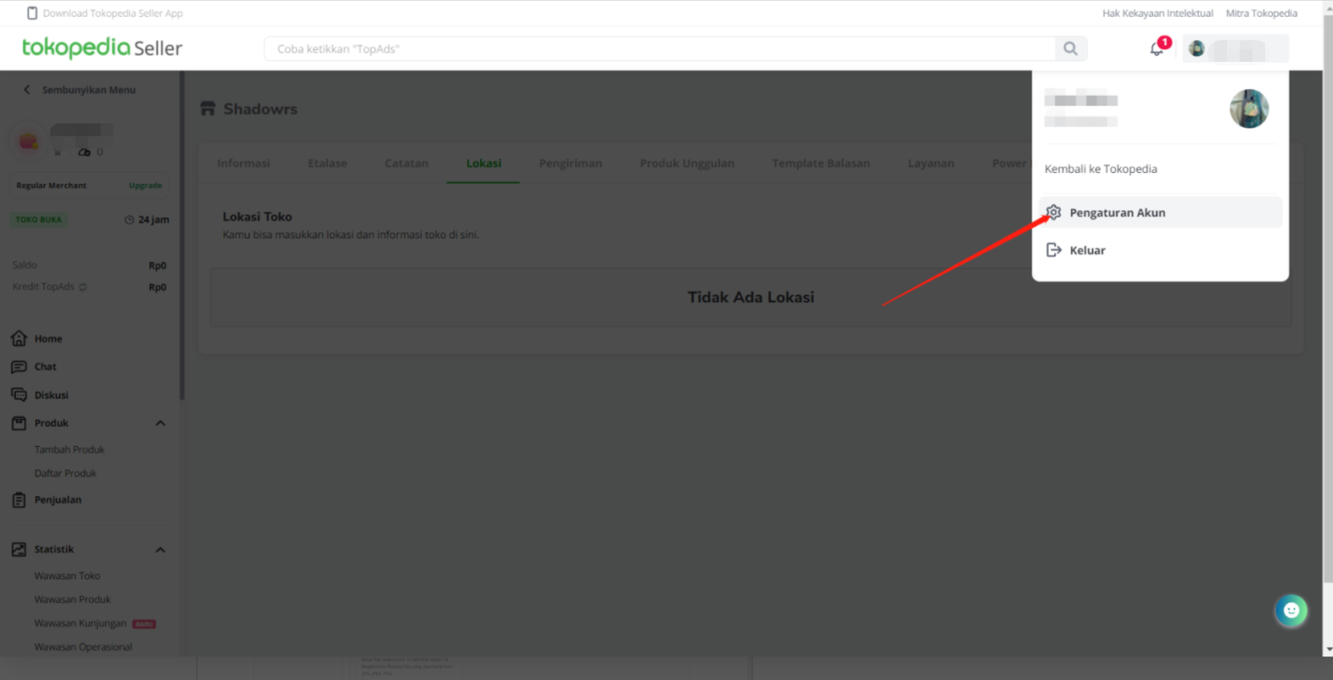Click the Upgrade merchant link
Image resolution: width=1333 pixels, height=680 pixels.
click(145, 186)
